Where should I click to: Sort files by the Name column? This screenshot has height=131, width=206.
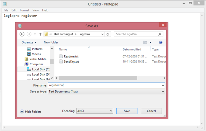63,49
